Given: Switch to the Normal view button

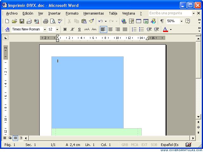Looking at the screenshot, I should click(5, 138).
